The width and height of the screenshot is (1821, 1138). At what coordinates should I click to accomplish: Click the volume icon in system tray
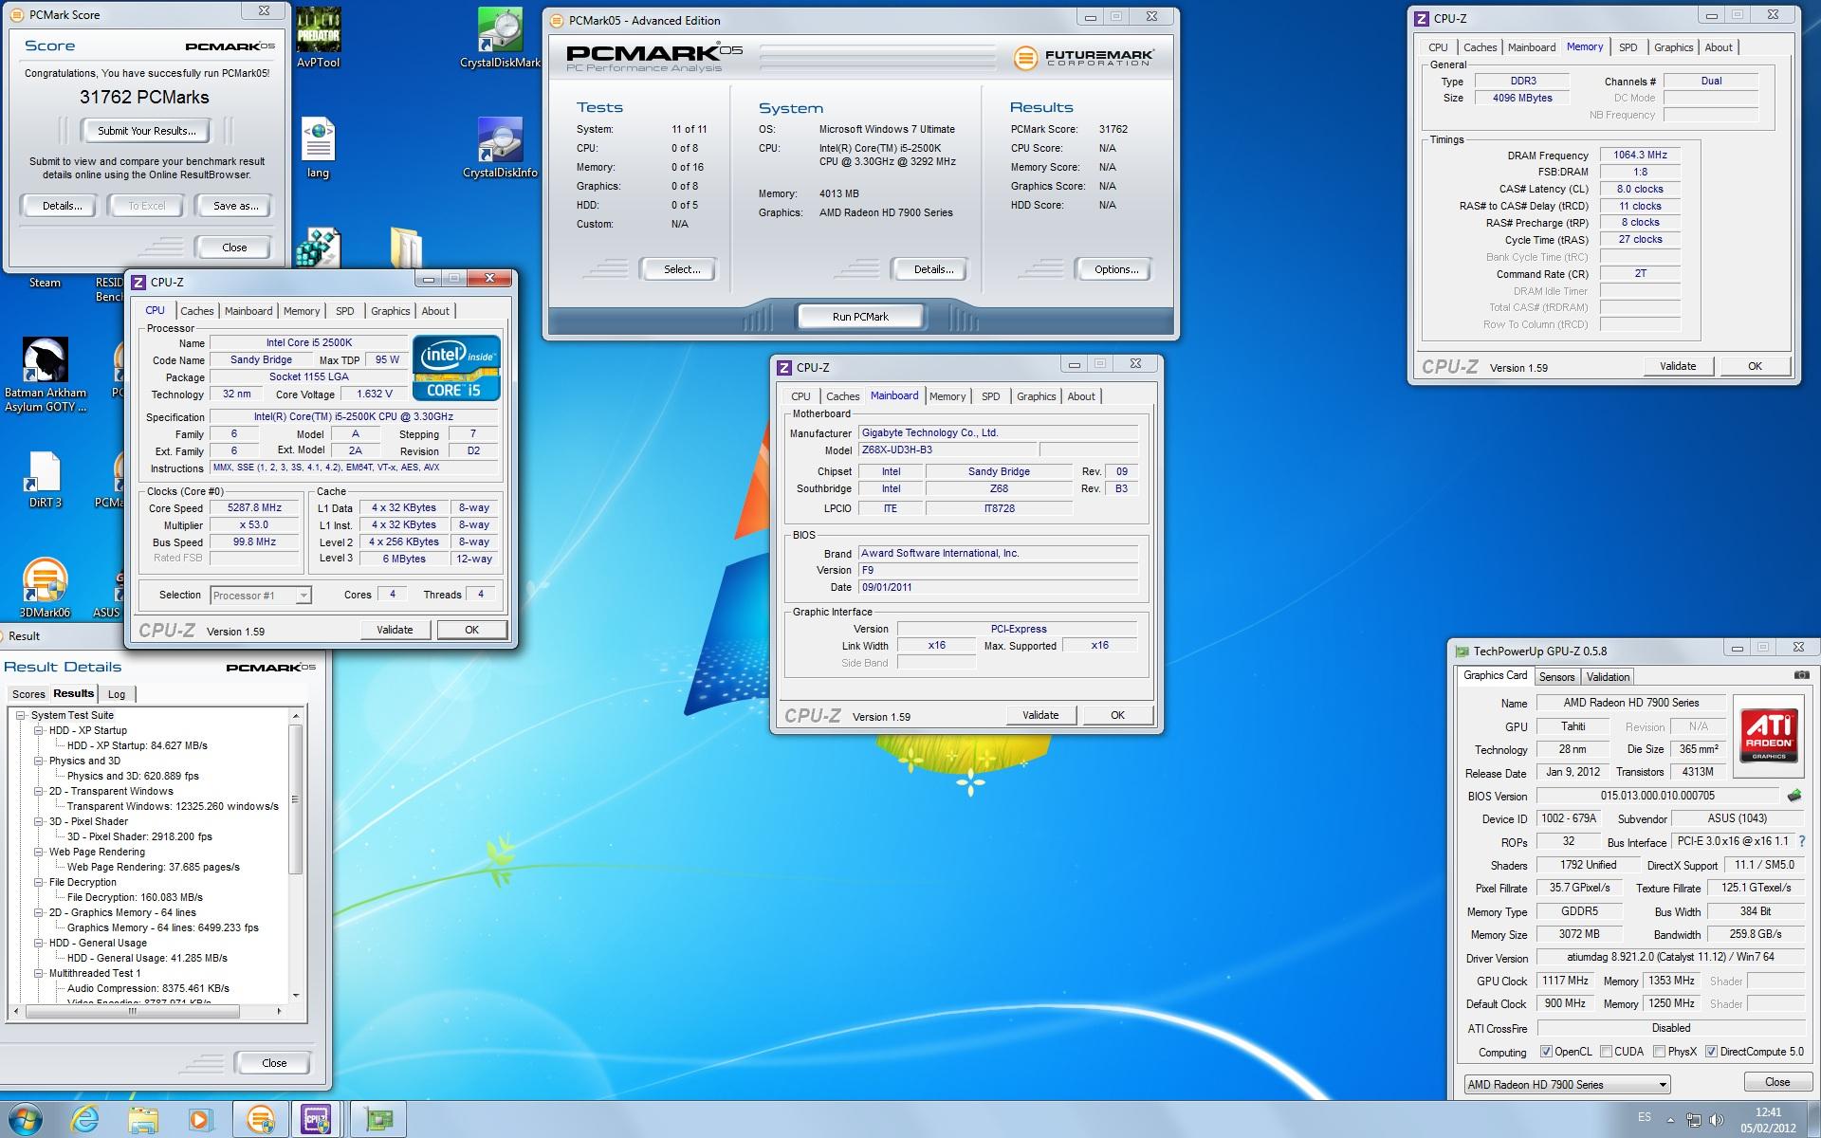pyautogui.click(x=1716, y=1120)
